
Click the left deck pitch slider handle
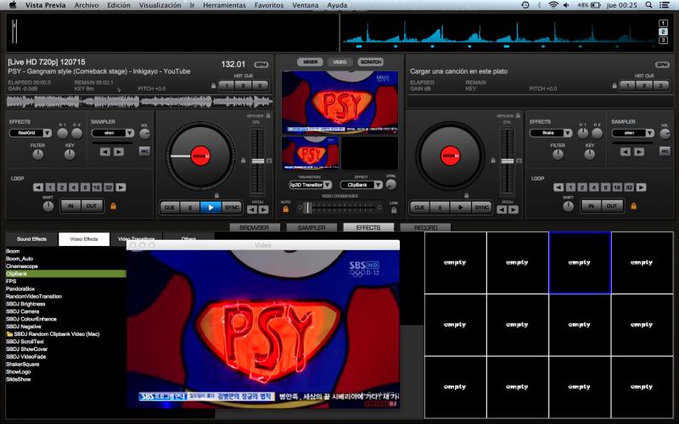258,161
